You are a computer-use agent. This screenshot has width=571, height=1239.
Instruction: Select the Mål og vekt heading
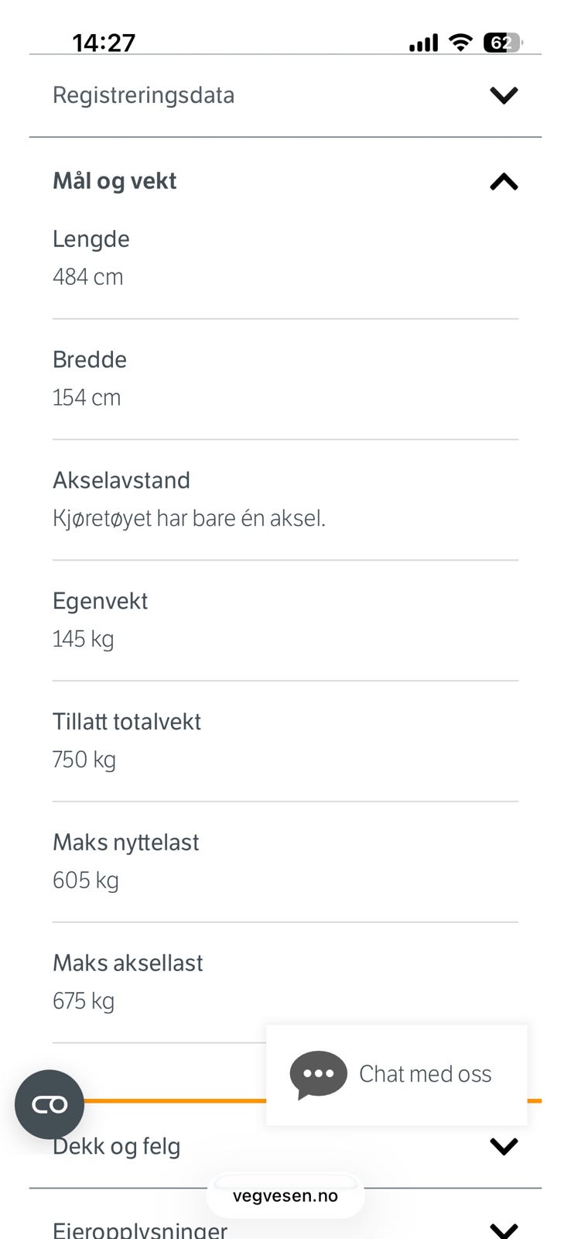click(115, 181)
